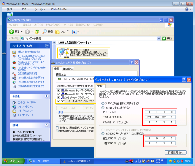Click the 詳細設定(V)... button in TCP/IP dialog
The height and width of the screenshot is (166, 195).
tap(176, 152)
